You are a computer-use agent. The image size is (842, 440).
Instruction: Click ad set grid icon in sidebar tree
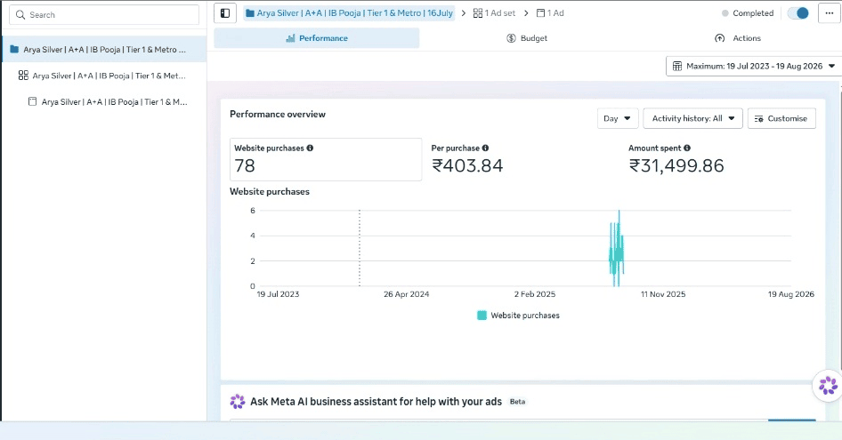23,76
